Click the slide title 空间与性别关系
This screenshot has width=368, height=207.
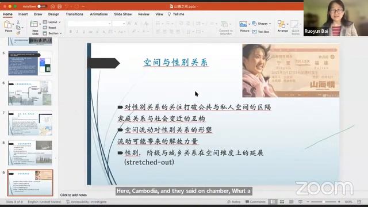point(175,63)
